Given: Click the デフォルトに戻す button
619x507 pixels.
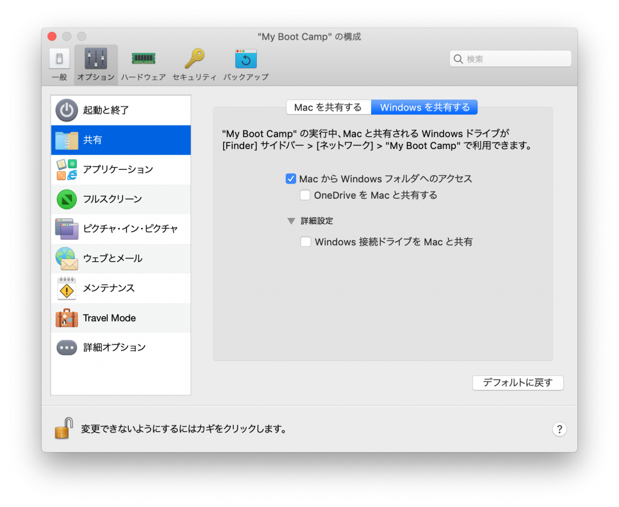Looking at the screenshot, I should pos(518,383).
